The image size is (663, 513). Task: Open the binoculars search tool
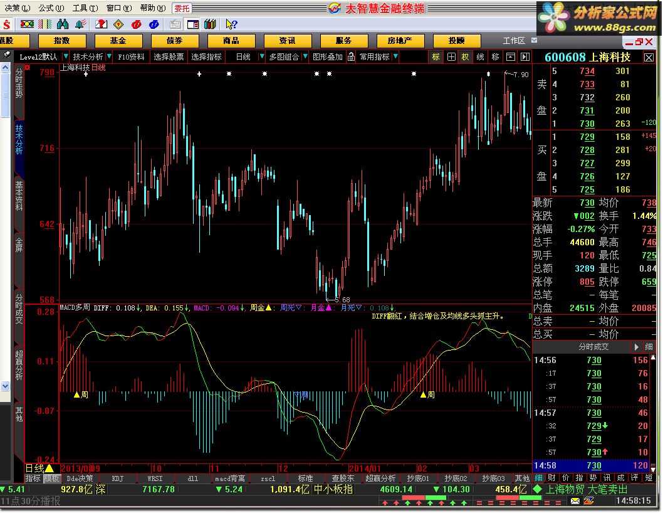coord(63,24)
